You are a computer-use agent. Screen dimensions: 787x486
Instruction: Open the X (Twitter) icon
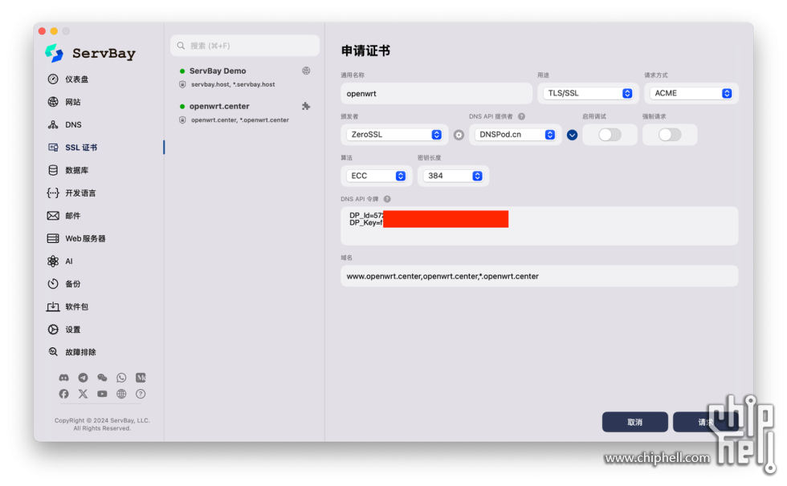point(83,394)
